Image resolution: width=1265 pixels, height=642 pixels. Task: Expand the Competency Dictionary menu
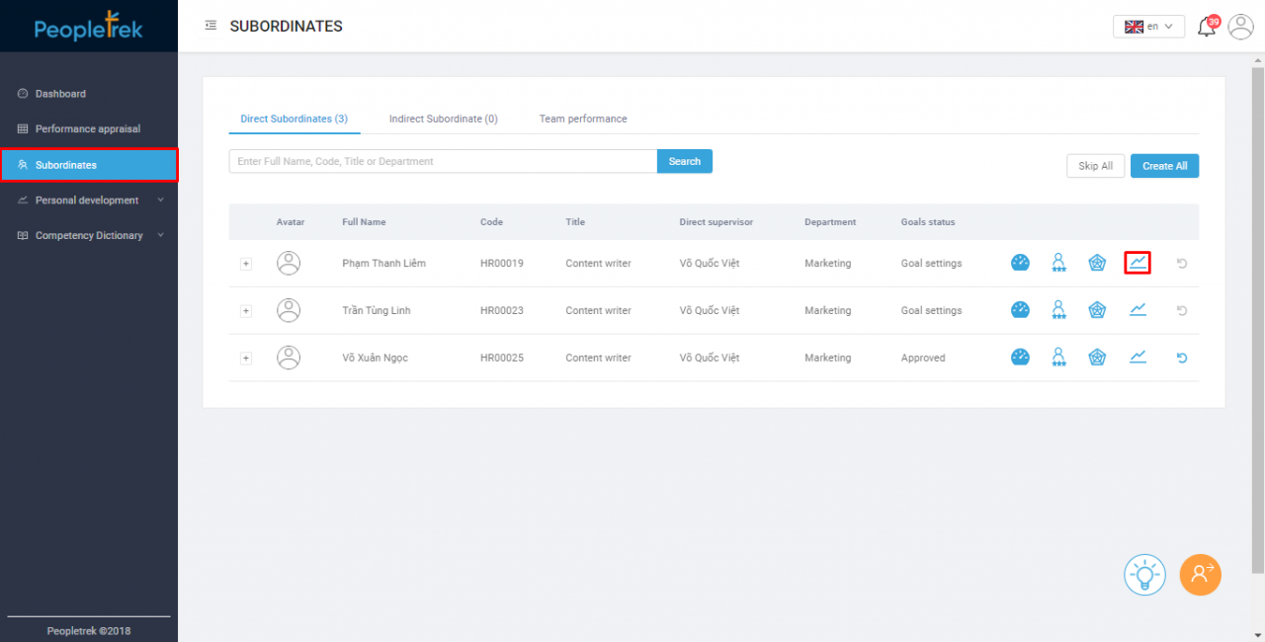(x=89, y=235)
